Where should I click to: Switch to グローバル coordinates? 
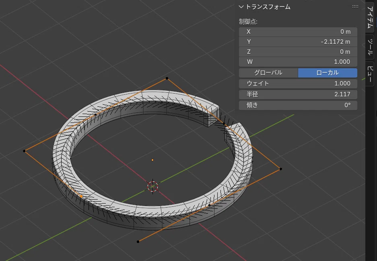[x=268, y=73]
